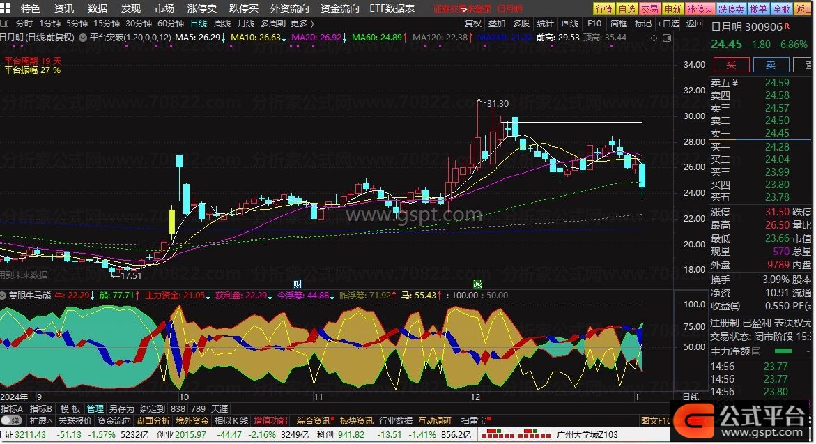Click the 减 marker on timeline
This screenshot has width=816, height=444.
[477, 284]
